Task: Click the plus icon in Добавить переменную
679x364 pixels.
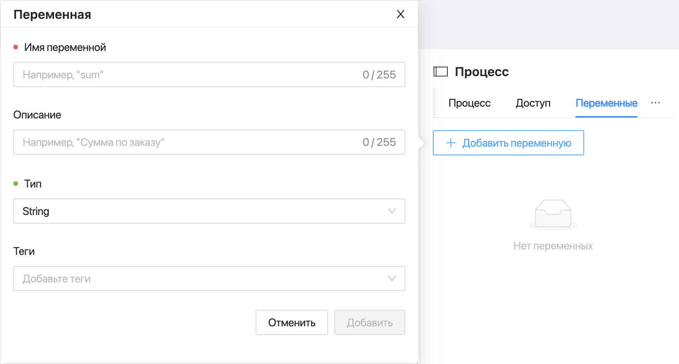Action: [x=451, y=143]
